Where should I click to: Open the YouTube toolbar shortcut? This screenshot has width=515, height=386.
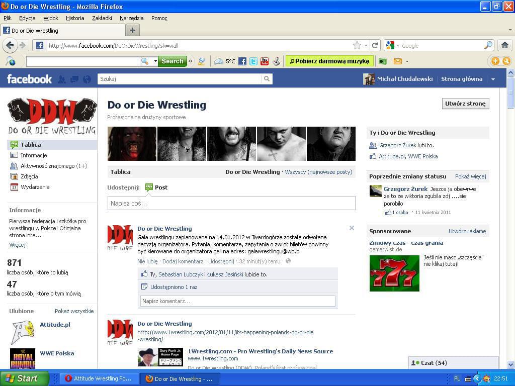click(x=265, y=61)
